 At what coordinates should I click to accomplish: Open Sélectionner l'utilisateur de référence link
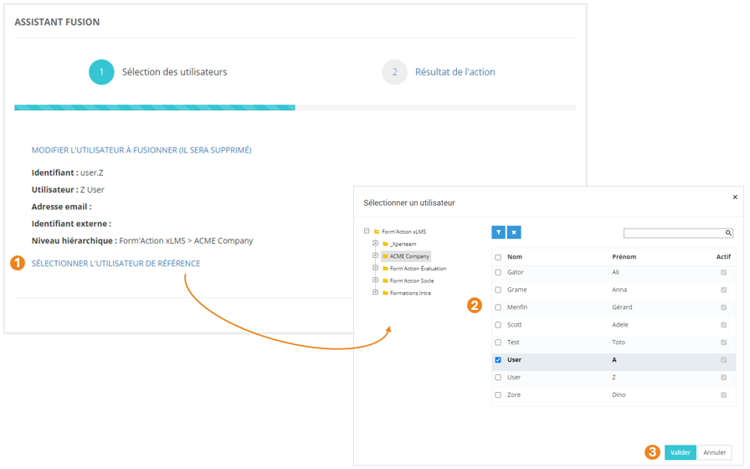116,263
